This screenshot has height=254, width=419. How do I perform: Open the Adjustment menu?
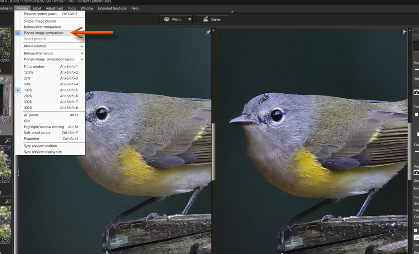point(54,8)
